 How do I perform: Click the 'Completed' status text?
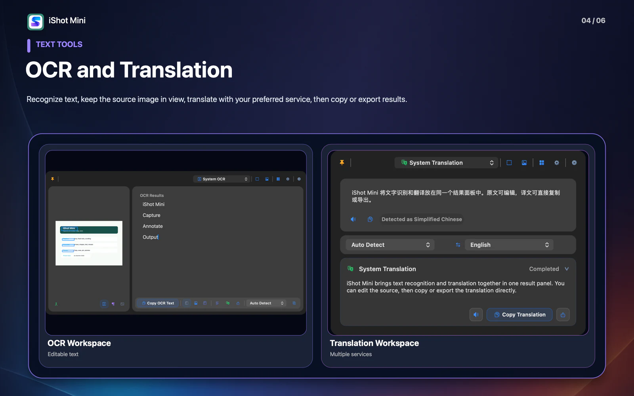click(544, 269)
